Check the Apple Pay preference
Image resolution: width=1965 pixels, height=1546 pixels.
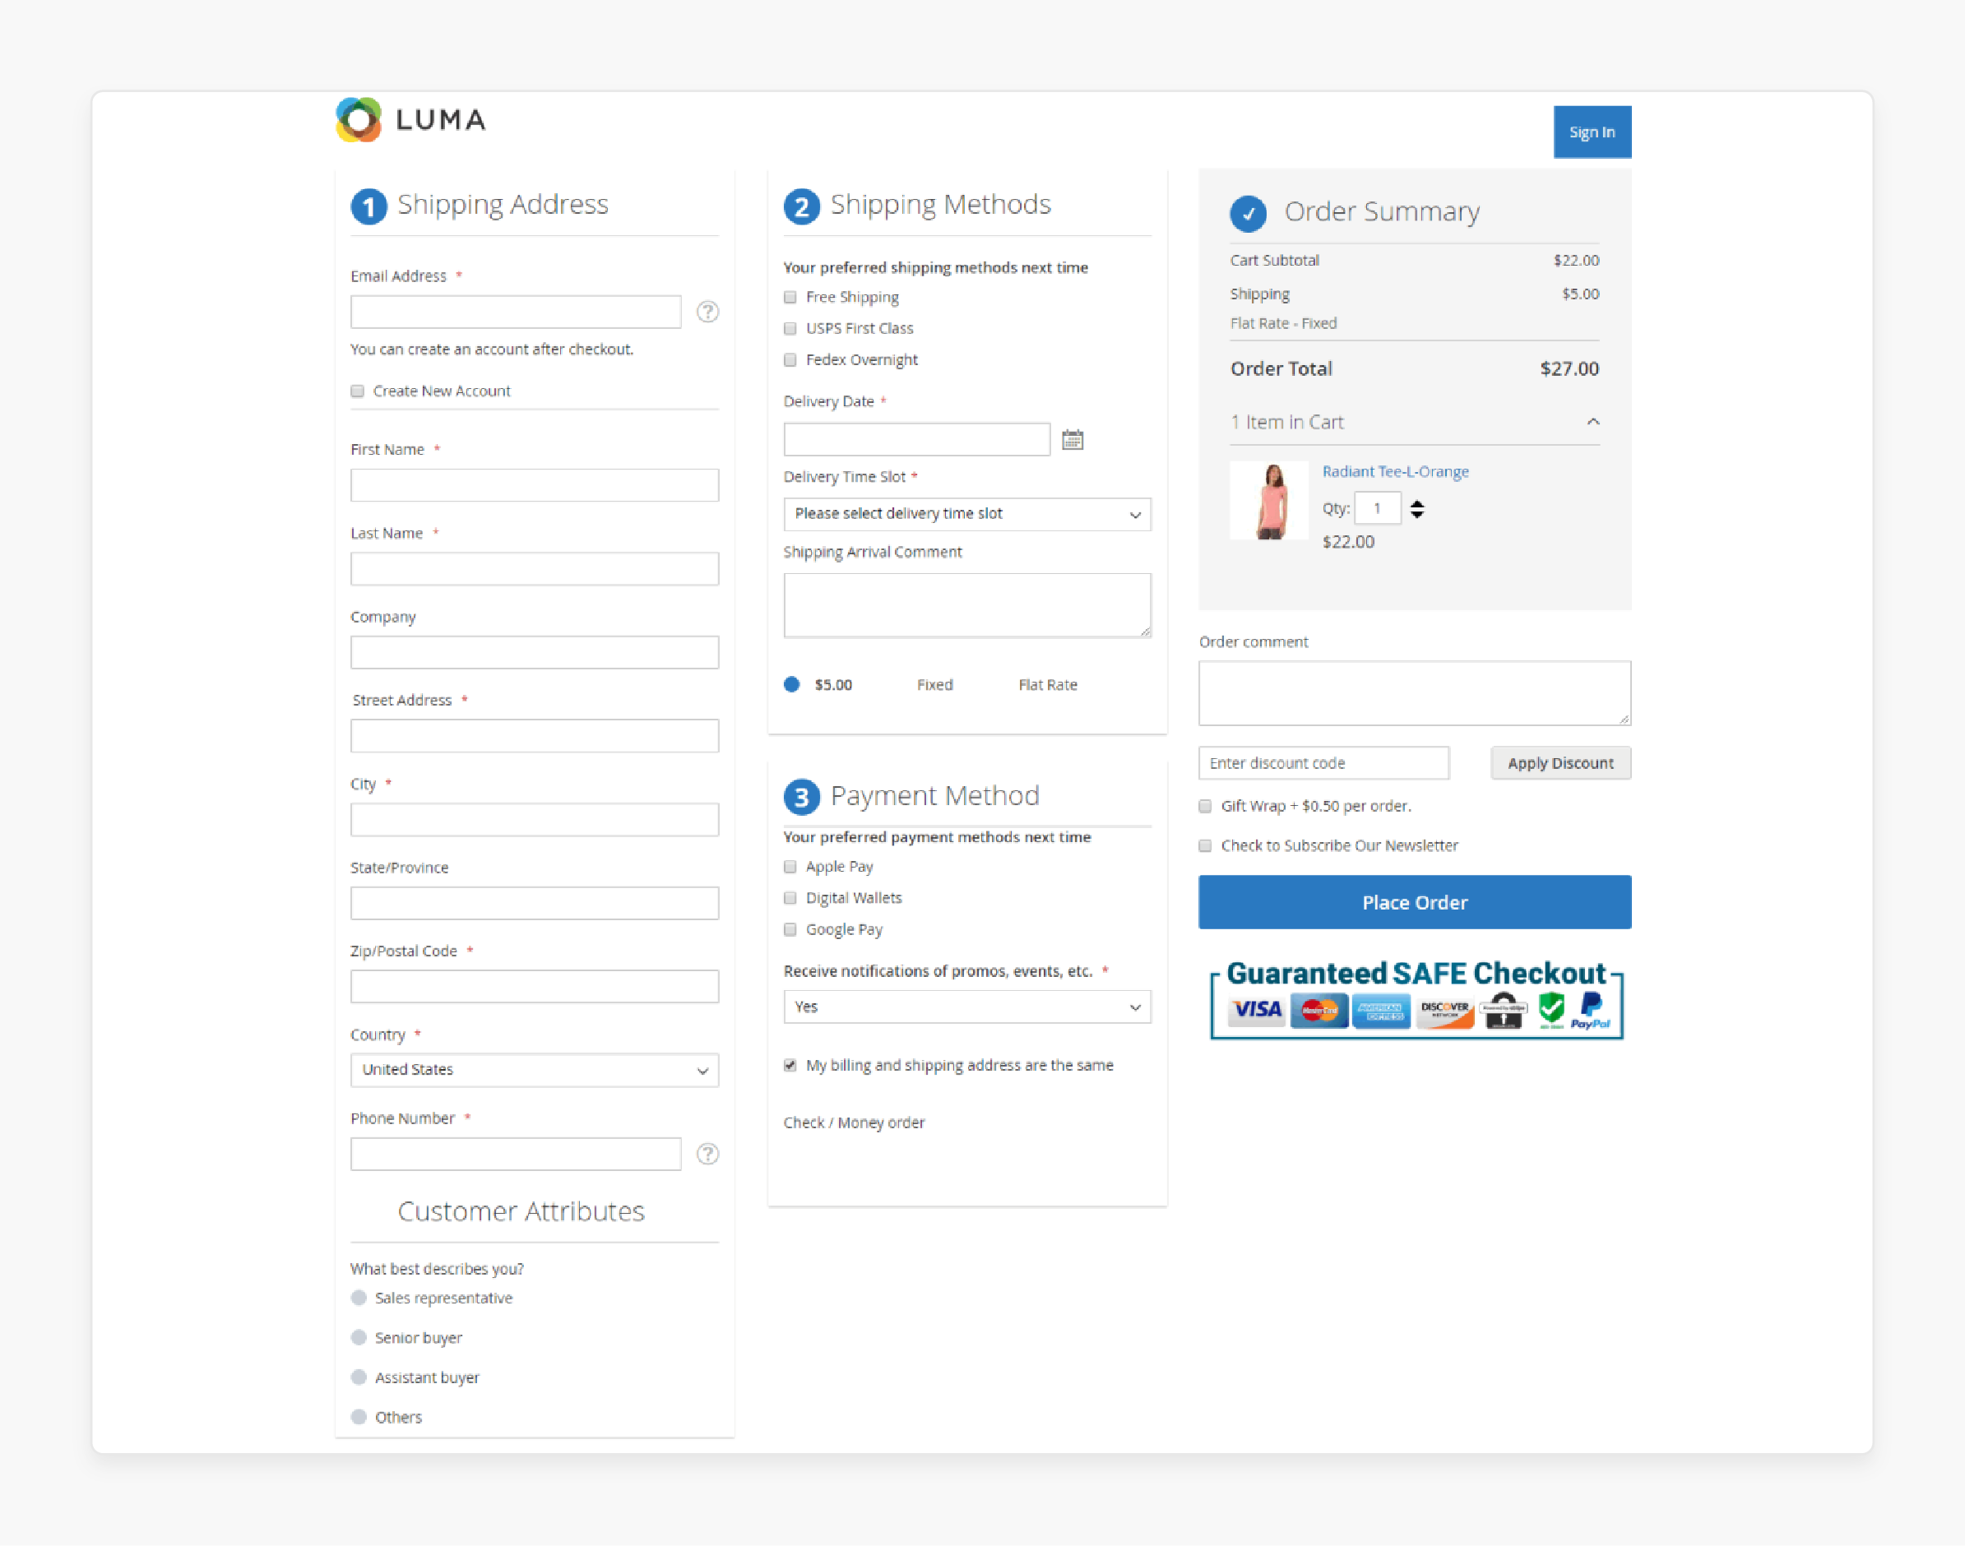(x=790, y=867)
